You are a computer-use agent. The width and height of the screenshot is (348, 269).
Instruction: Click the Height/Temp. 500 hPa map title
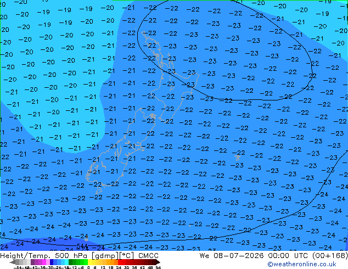point(79,256)
